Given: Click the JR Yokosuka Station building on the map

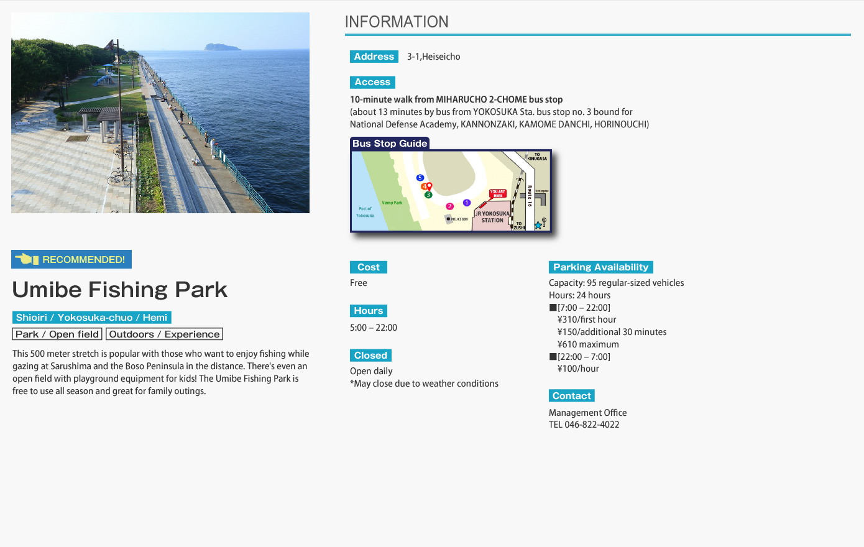Looking at the screenshot, I should (x=492, y=219).
